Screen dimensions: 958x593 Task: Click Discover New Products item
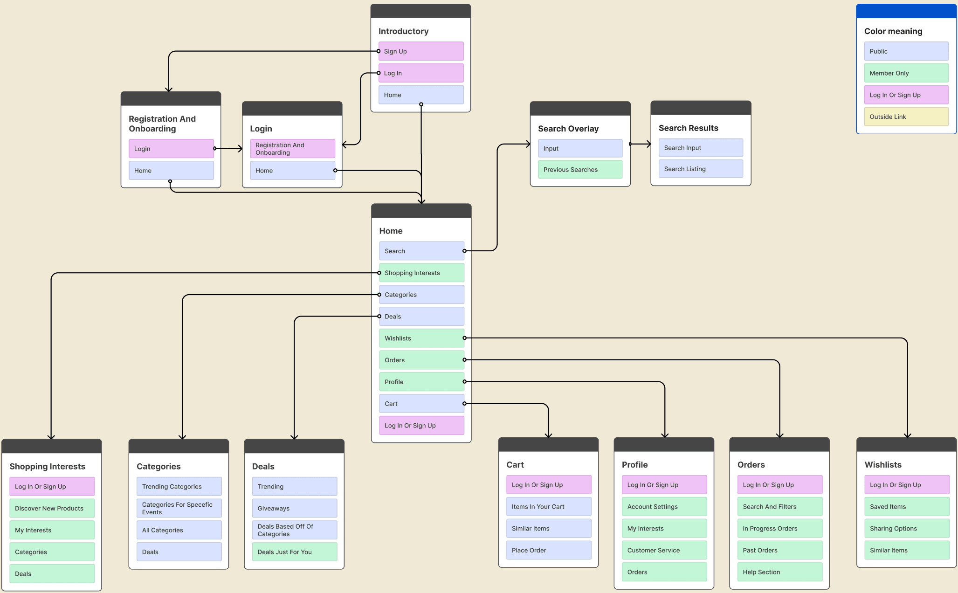click(52, 508)
